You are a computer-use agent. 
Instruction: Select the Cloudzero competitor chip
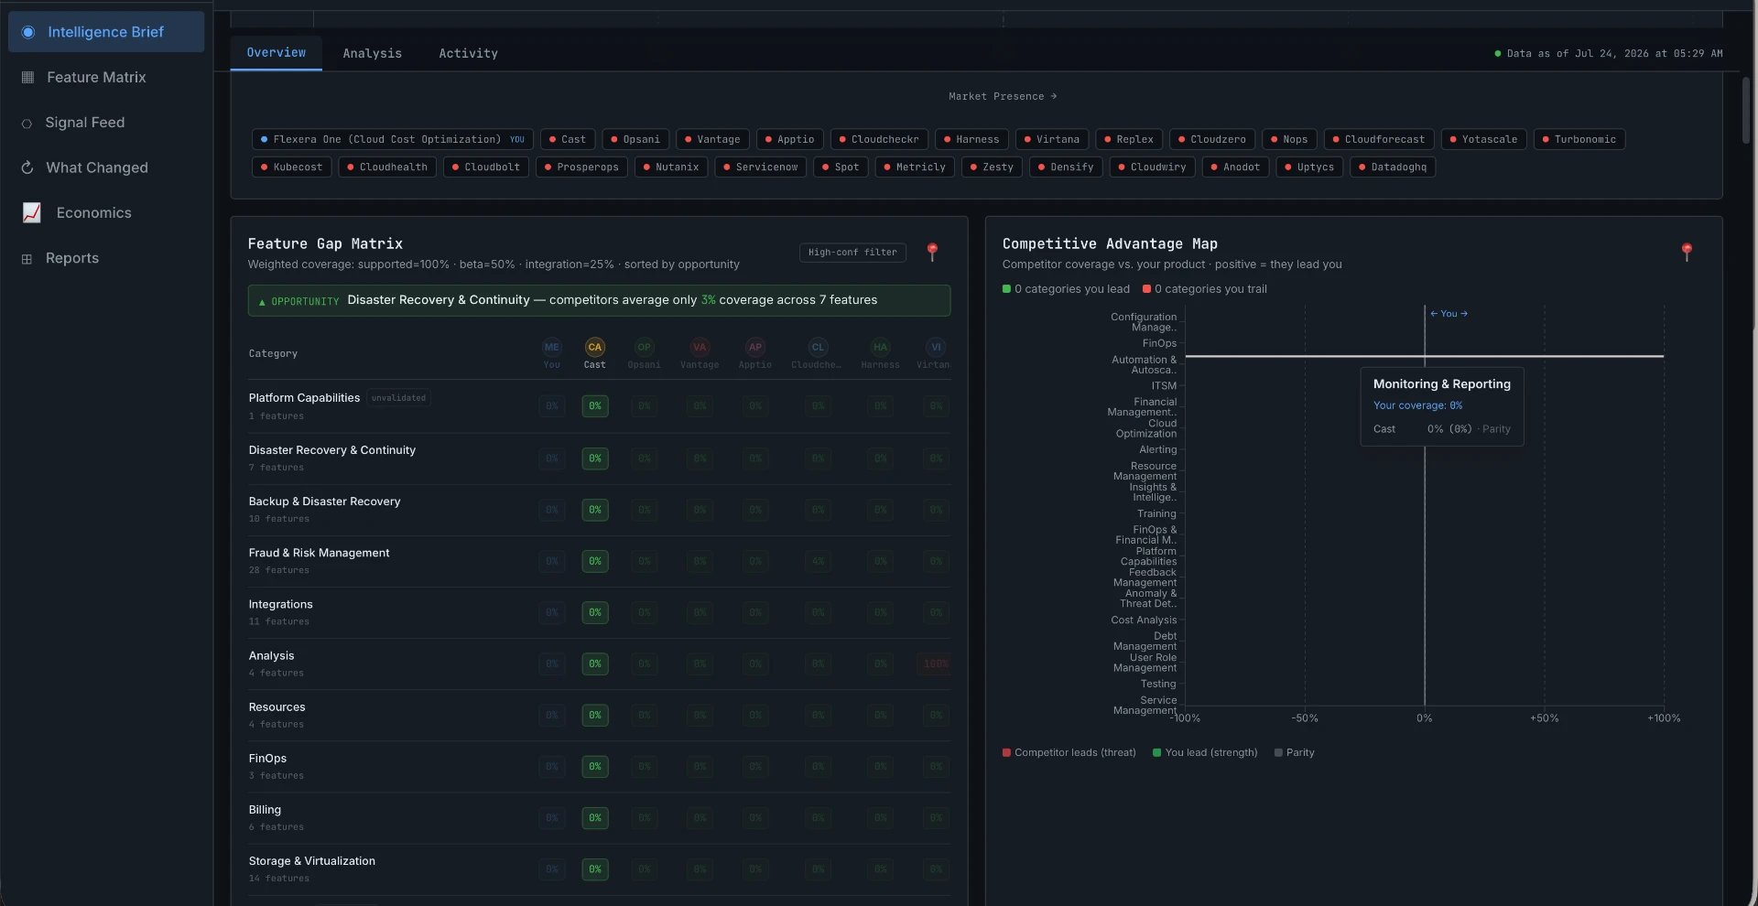(x=1212, y=139)
